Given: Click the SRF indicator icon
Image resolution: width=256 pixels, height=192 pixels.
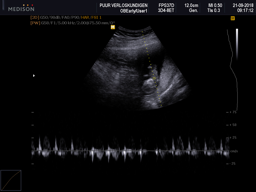Looking at the screenshot, I should pyautogui.click(x=232, y=18).
